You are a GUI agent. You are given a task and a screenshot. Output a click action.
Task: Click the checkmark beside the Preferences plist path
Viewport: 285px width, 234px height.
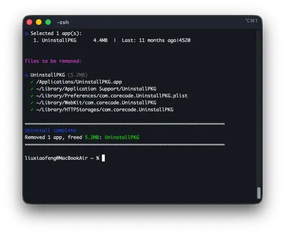(32, 96)
